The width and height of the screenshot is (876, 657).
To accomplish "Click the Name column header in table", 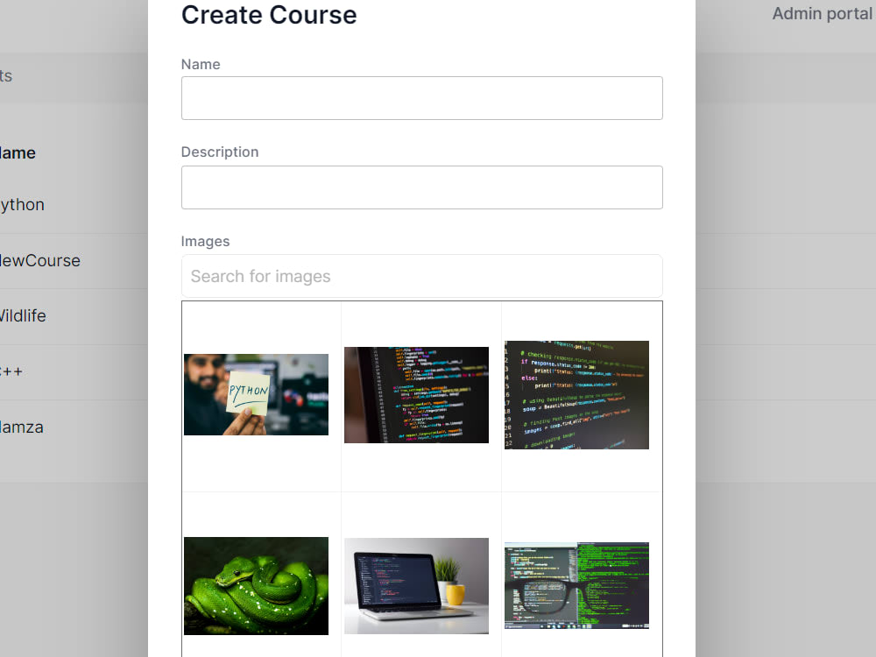I will [x=17, y=153].
